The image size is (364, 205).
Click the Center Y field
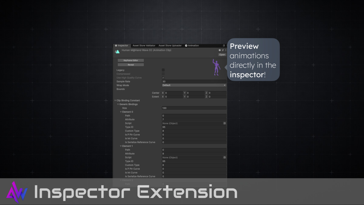(x=195, y=93)
